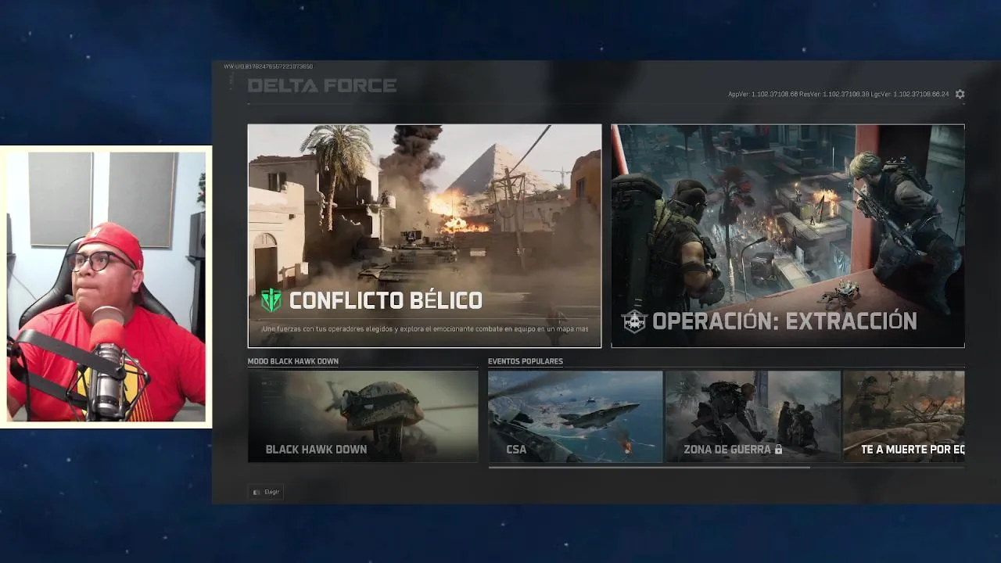Open the Black Hawk Down mode tile
1001x563 pixels.
(363, 416)
